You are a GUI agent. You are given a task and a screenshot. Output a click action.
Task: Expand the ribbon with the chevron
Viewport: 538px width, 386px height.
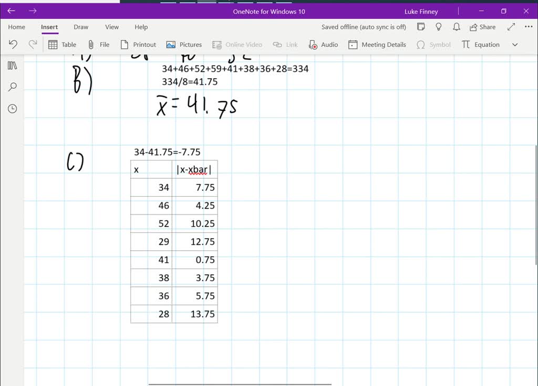(515, 45)
